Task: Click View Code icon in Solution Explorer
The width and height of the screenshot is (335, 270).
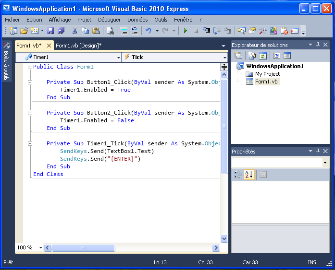Action: [x=277, y=56]
